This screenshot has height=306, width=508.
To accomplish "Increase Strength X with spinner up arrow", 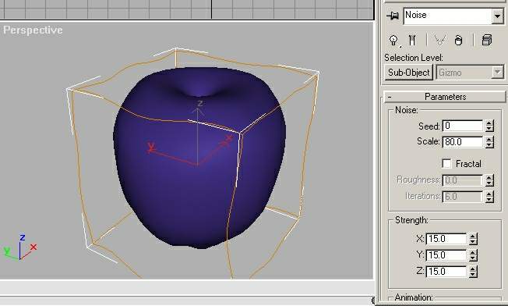I will 474,236.
